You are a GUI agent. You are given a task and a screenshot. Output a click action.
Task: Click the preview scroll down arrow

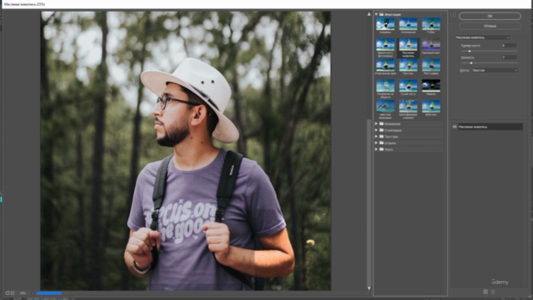pyautogui.click(x=369, y=288)
